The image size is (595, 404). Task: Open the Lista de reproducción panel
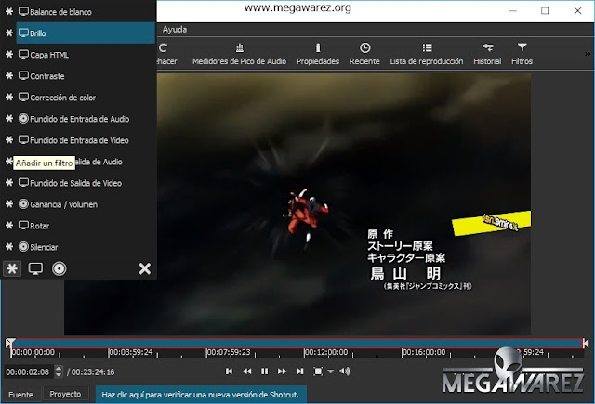427,54
